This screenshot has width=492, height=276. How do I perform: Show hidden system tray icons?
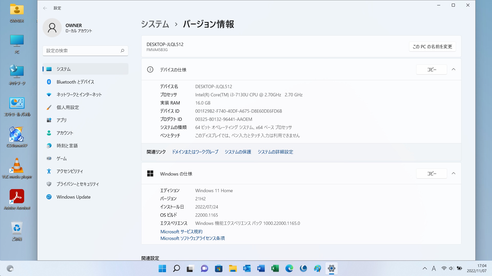tap(425, 268)
